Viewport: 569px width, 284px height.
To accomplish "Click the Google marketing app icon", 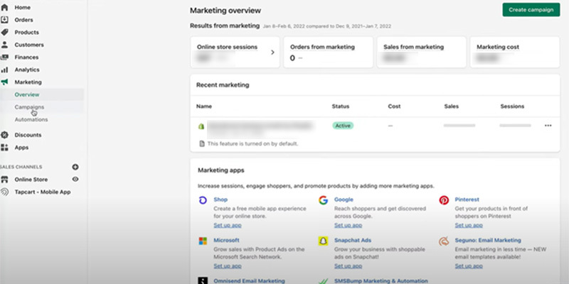I will [323, 201].
